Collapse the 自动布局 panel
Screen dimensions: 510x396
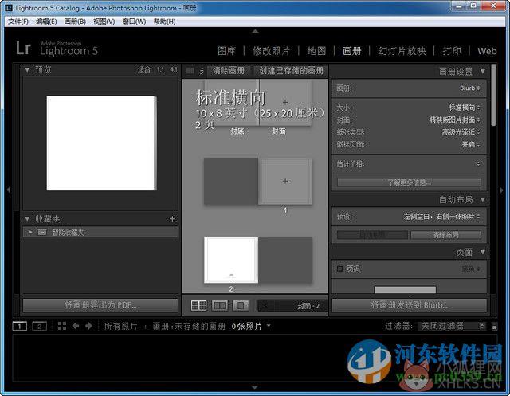483,199
